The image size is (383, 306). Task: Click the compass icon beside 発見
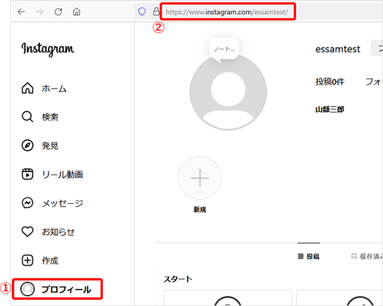tap(27, 145)
